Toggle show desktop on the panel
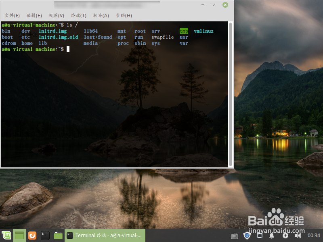The width and height of the screenshot is (323, 242). (x=19, y=236)
